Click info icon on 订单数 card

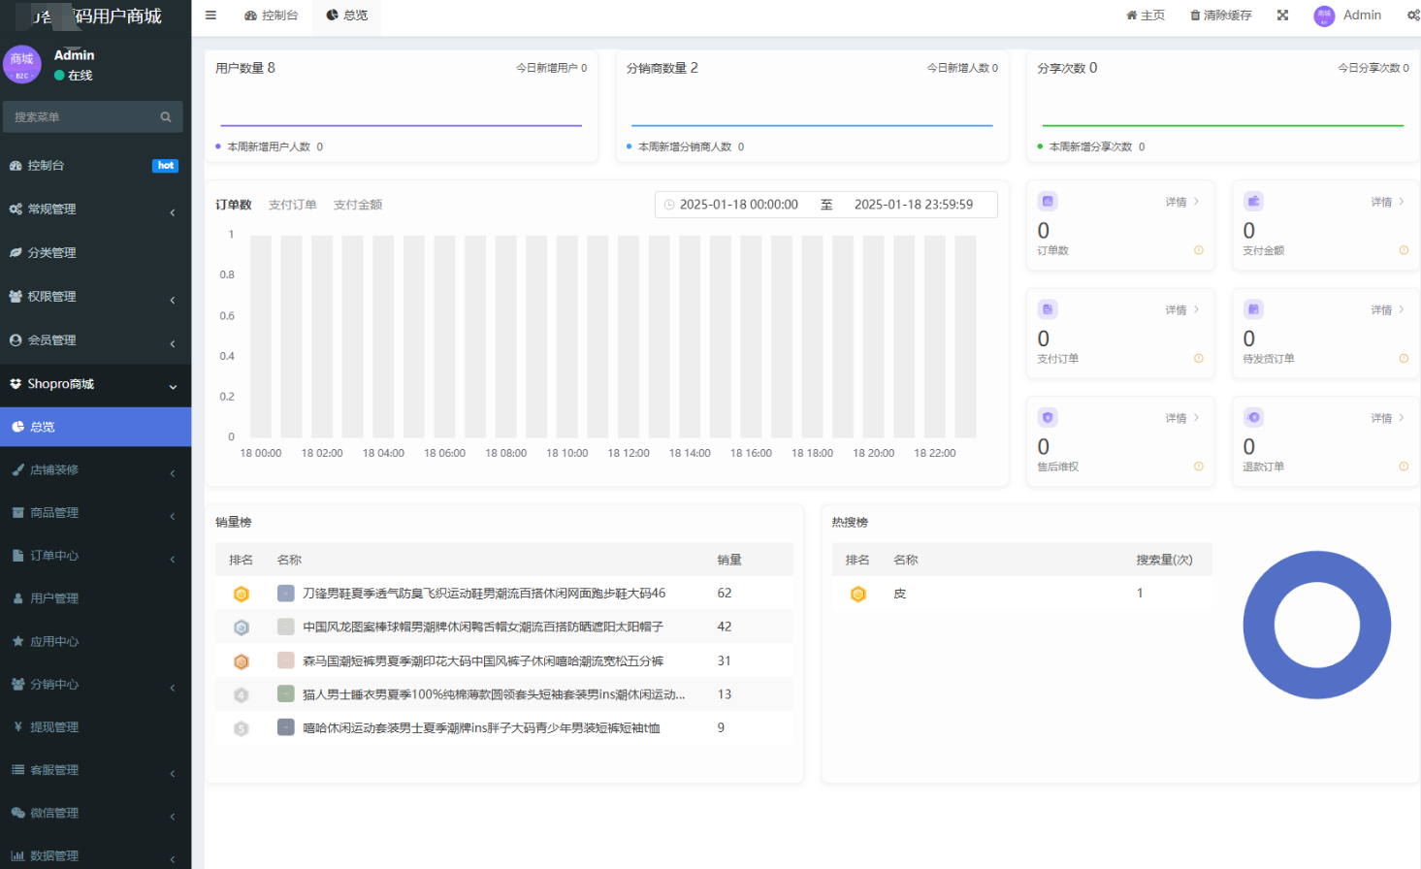coord(1199,250)
